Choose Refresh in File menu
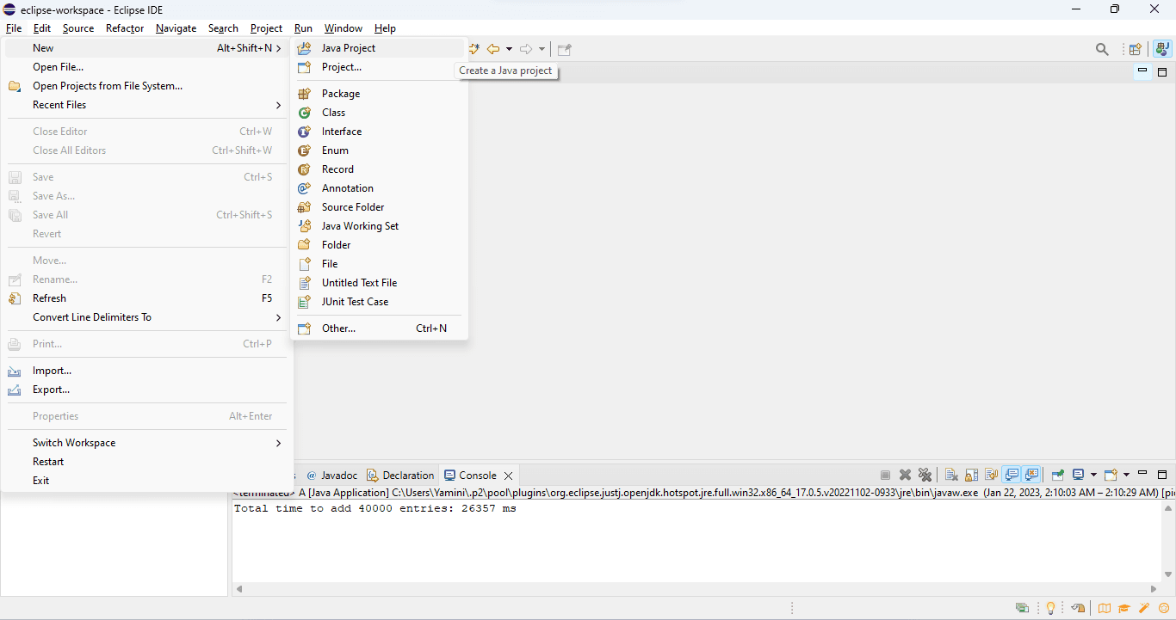This screenshot has width=1176, height=620. [x=146, y=298]
